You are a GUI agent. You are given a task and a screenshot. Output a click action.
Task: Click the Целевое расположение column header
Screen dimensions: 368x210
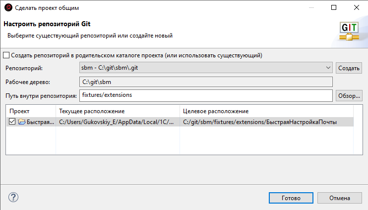point(266,111)
